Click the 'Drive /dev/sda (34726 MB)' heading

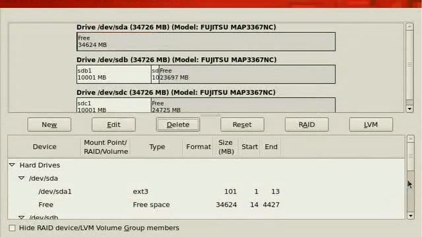(176, 27)
